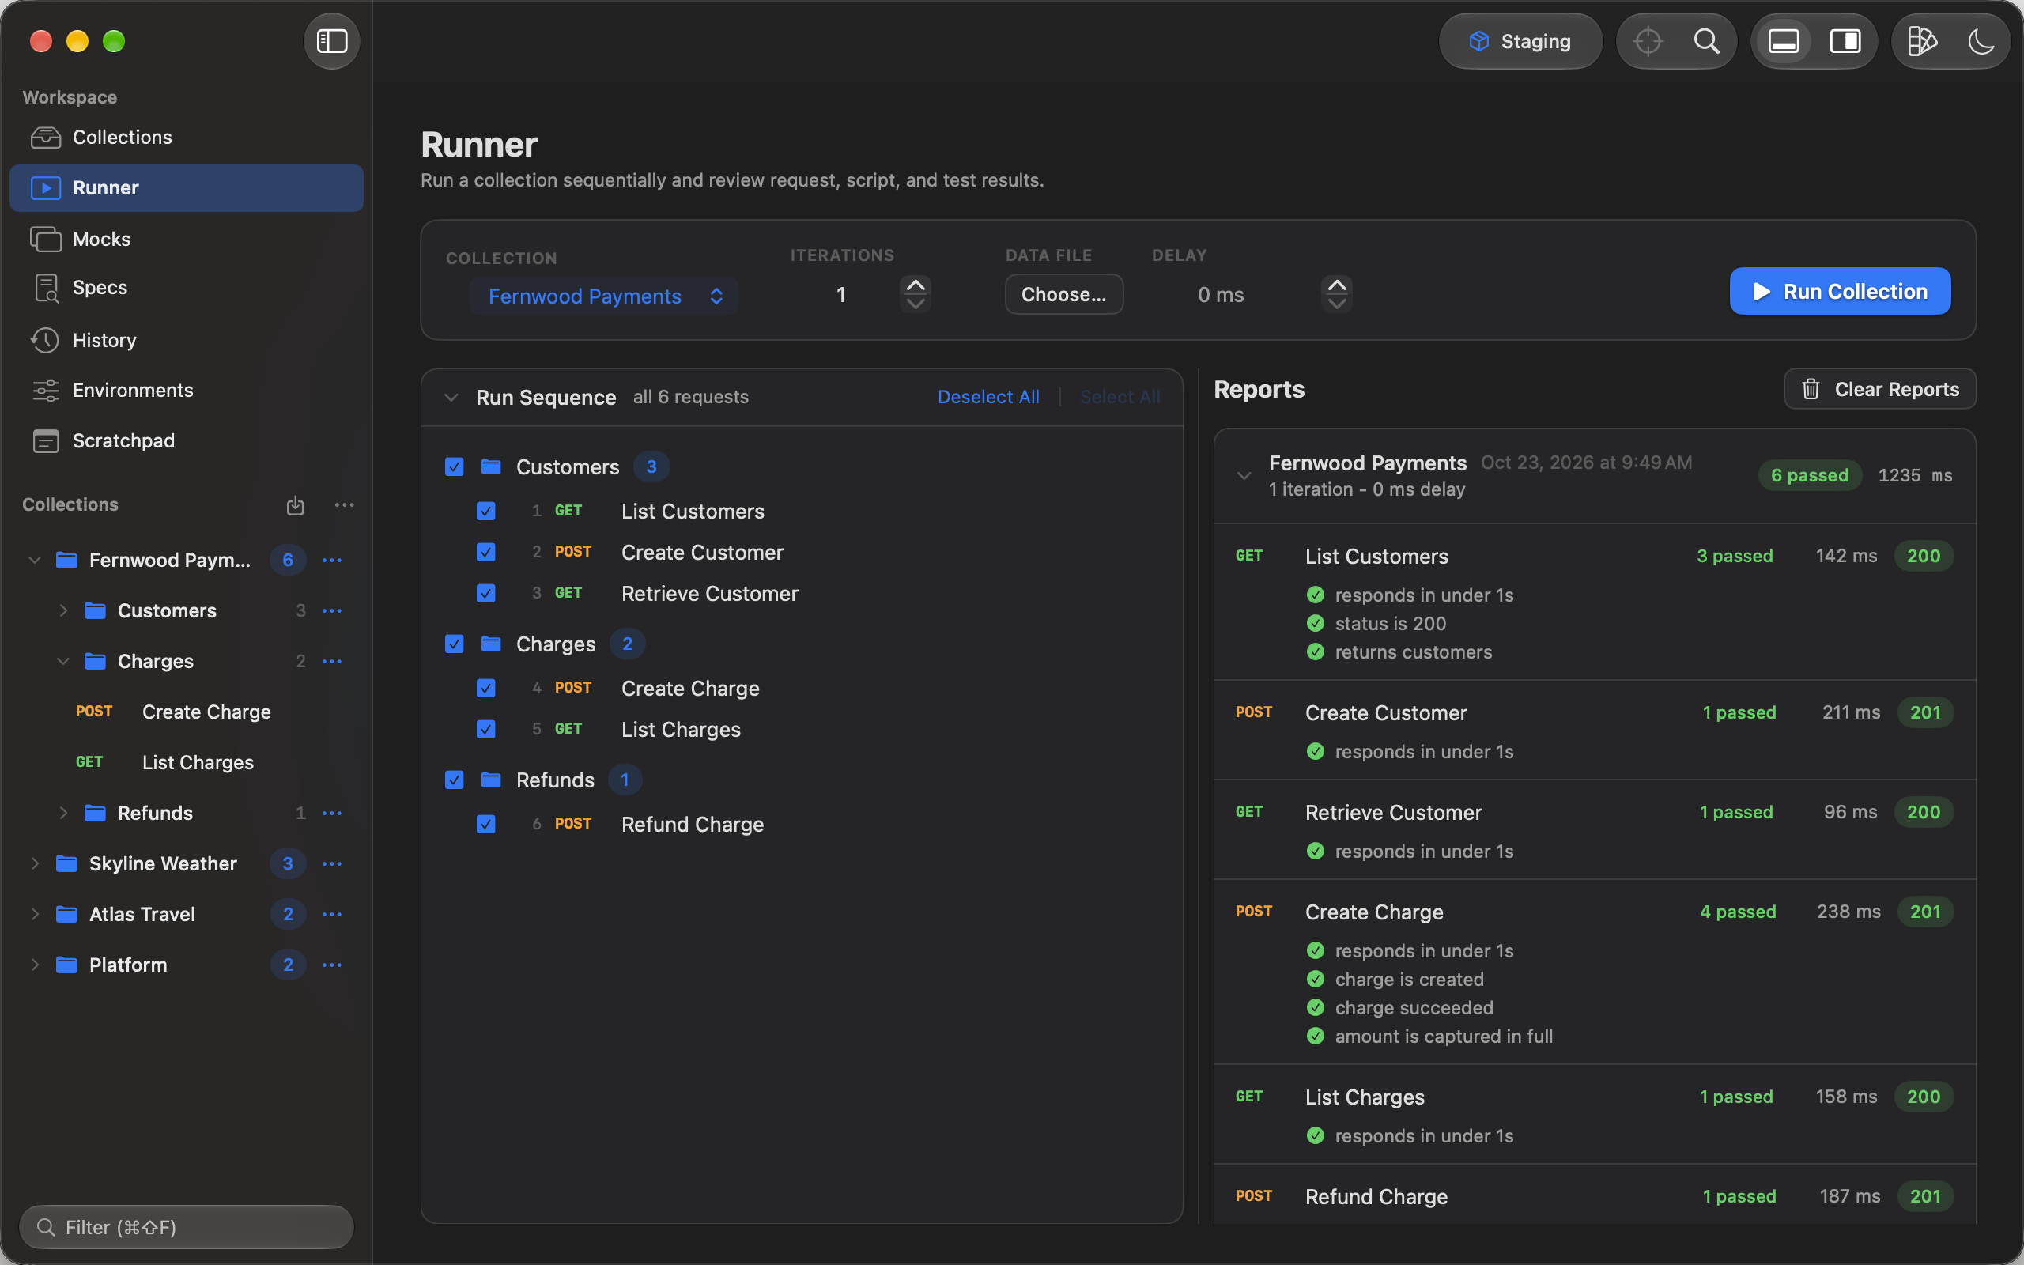Click the Deselect All link
Screen dimensions: 2024x1265
(988, 398)
